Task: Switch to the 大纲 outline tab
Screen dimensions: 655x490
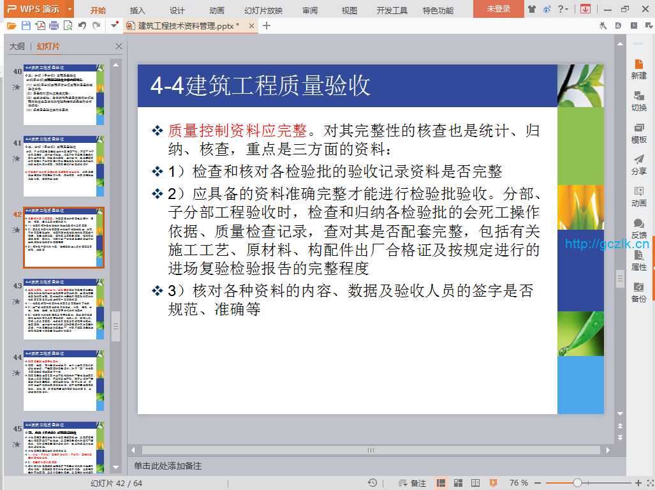Action: 17,47
